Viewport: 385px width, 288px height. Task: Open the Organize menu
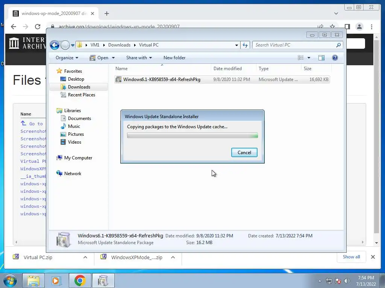tap(67, 58)
